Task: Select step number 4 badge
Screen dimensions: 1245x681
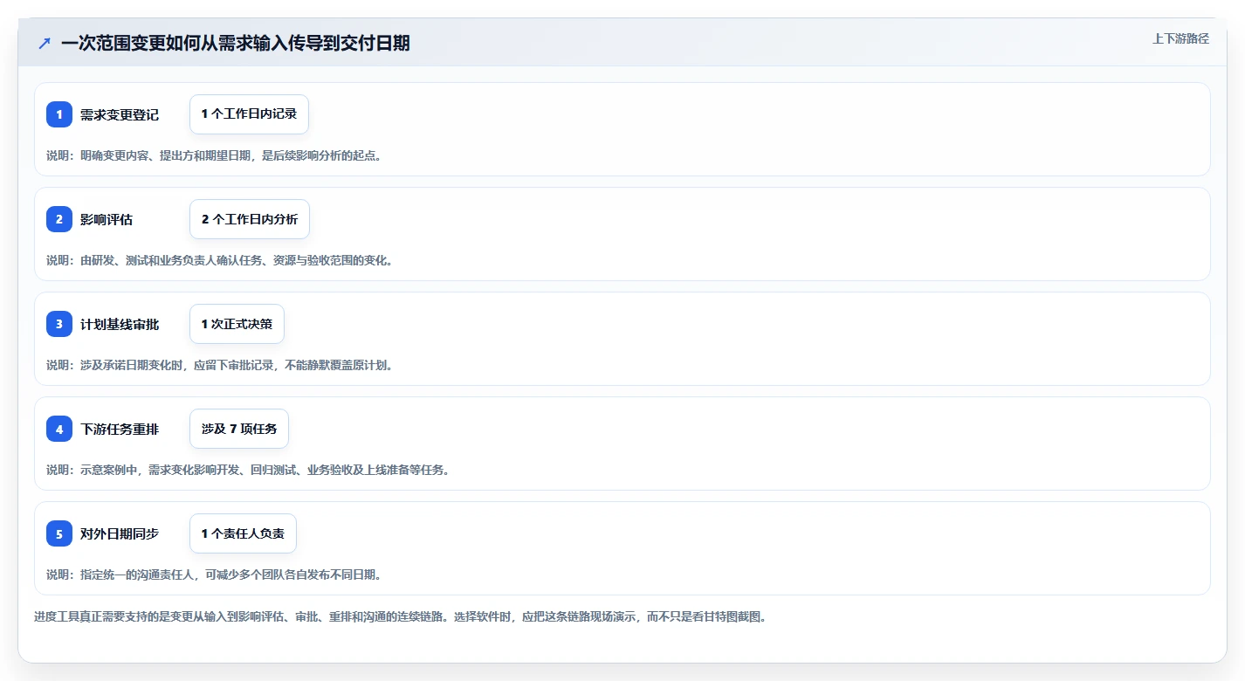Action: pos(59,429)
